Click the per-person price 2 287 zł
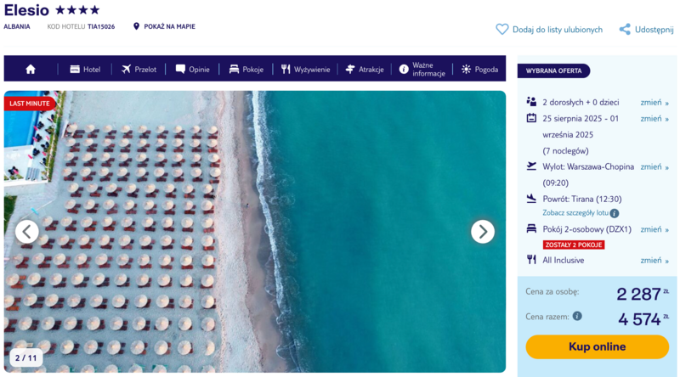This screenshot has height=377, width=680. tap(643, 295)
